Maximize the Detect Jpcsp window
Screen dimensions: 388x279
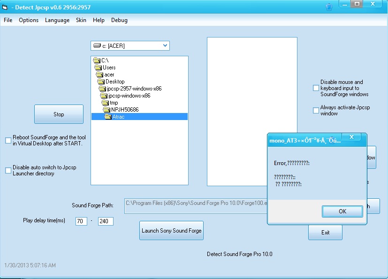click(x=357, y=4)
